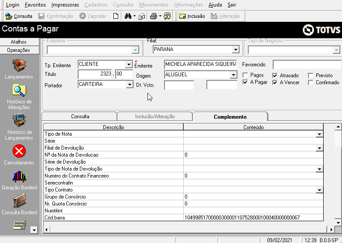
Task: Click the help question mark toolbar icon
Action: pyautogui.click(x=167, y=16)
